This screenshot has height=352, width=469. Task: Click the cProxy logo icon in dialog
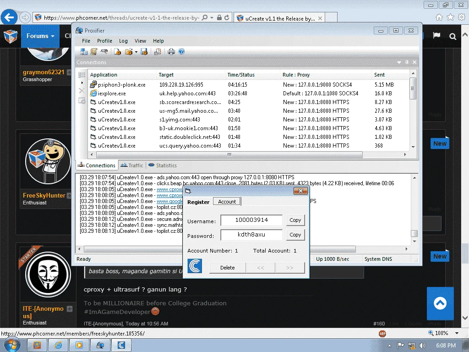[x=195, y=266]
